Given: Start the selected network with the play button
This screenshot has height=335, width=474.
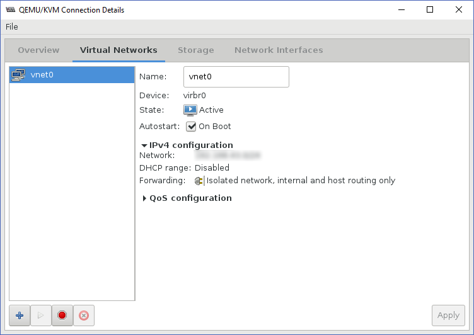Looking at the screenshot, I should pos(41,315).
